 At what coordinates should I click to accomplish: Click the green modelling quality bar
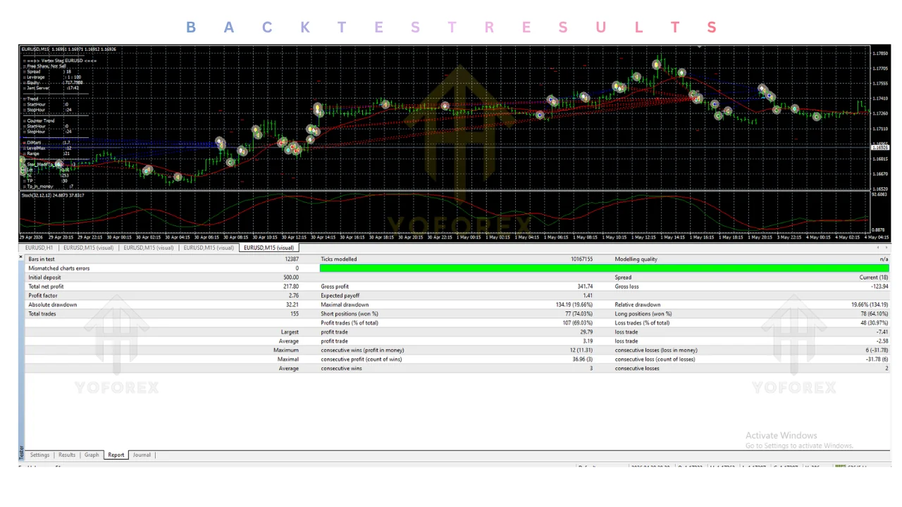[604, 268]
